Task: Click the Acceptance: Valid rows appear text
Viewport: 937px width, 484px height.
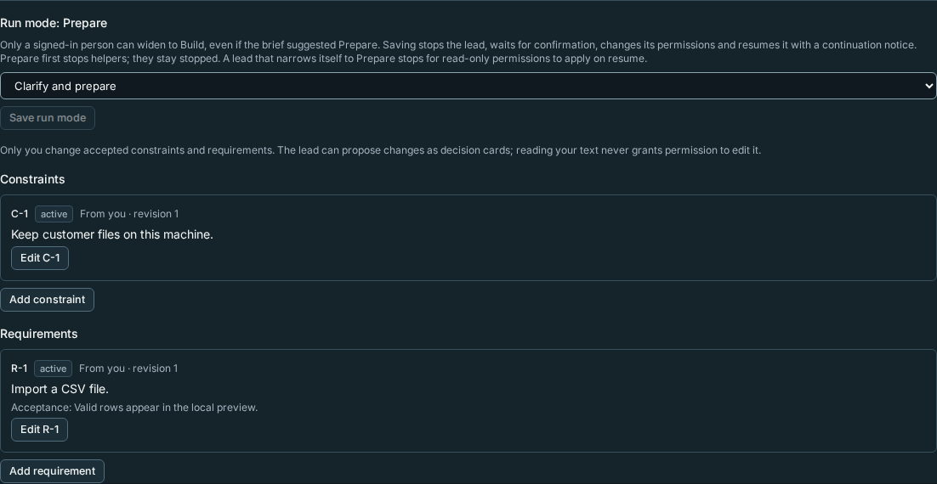Action: pos(134,408)
